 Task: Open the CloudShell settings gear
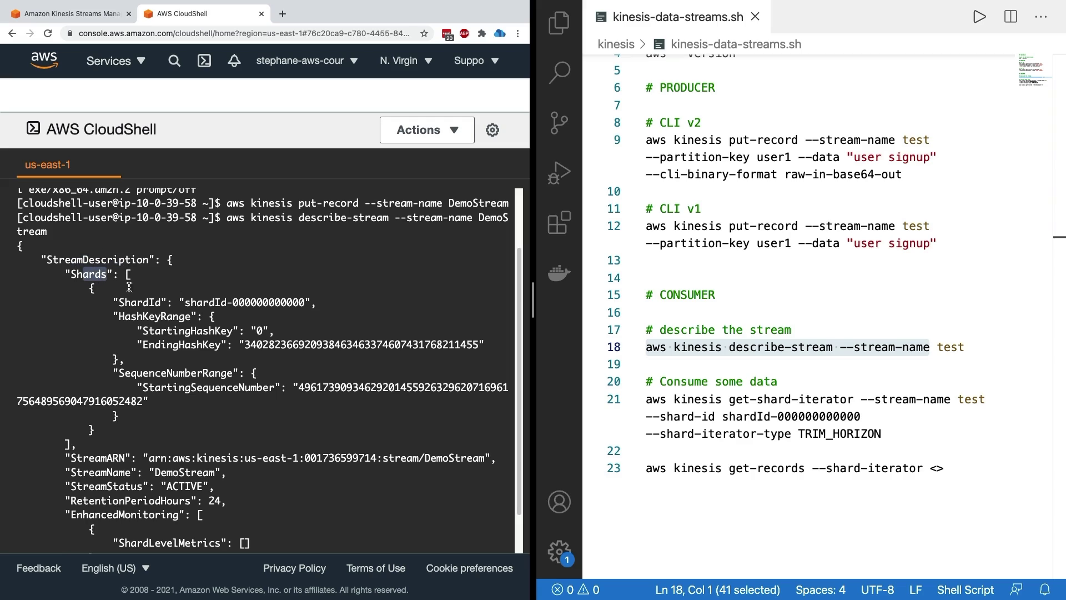(492, 130)
